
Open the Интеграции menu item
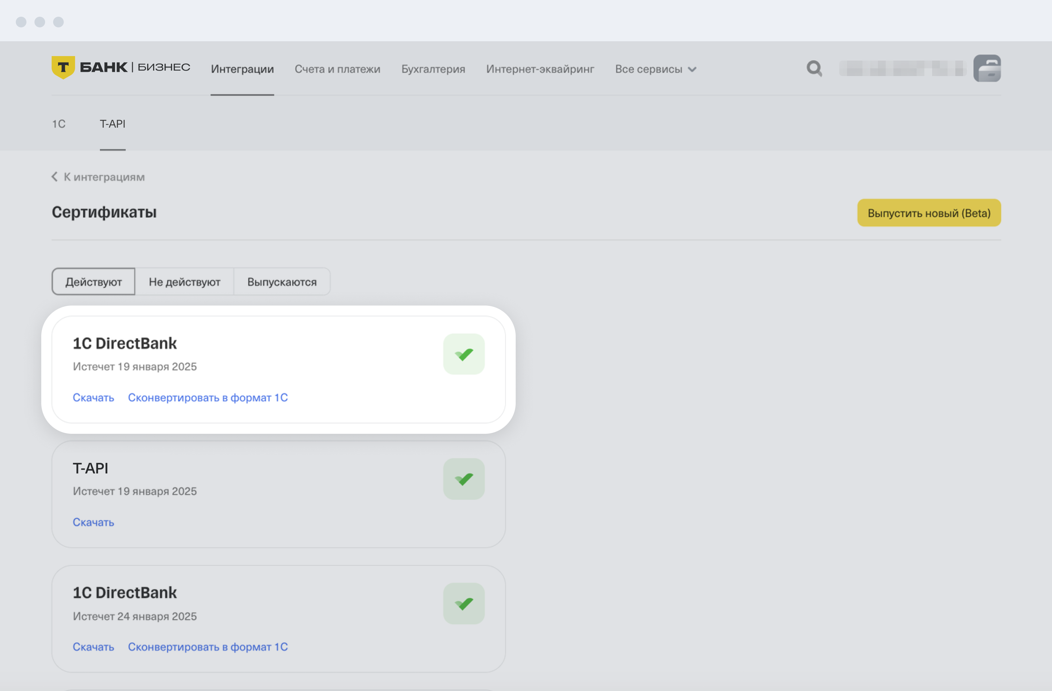click(242, 69)
